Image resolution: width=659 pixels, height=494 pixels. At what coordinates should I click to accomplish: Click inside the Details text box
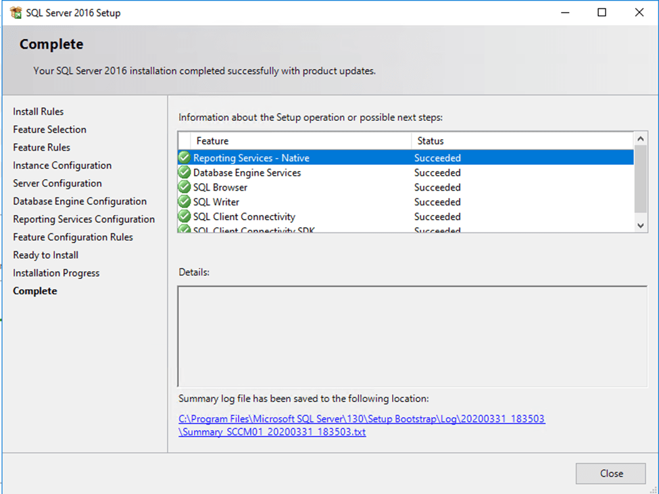pos(412,336)
